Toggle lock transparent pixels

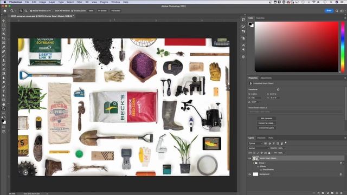click(254, 153)
